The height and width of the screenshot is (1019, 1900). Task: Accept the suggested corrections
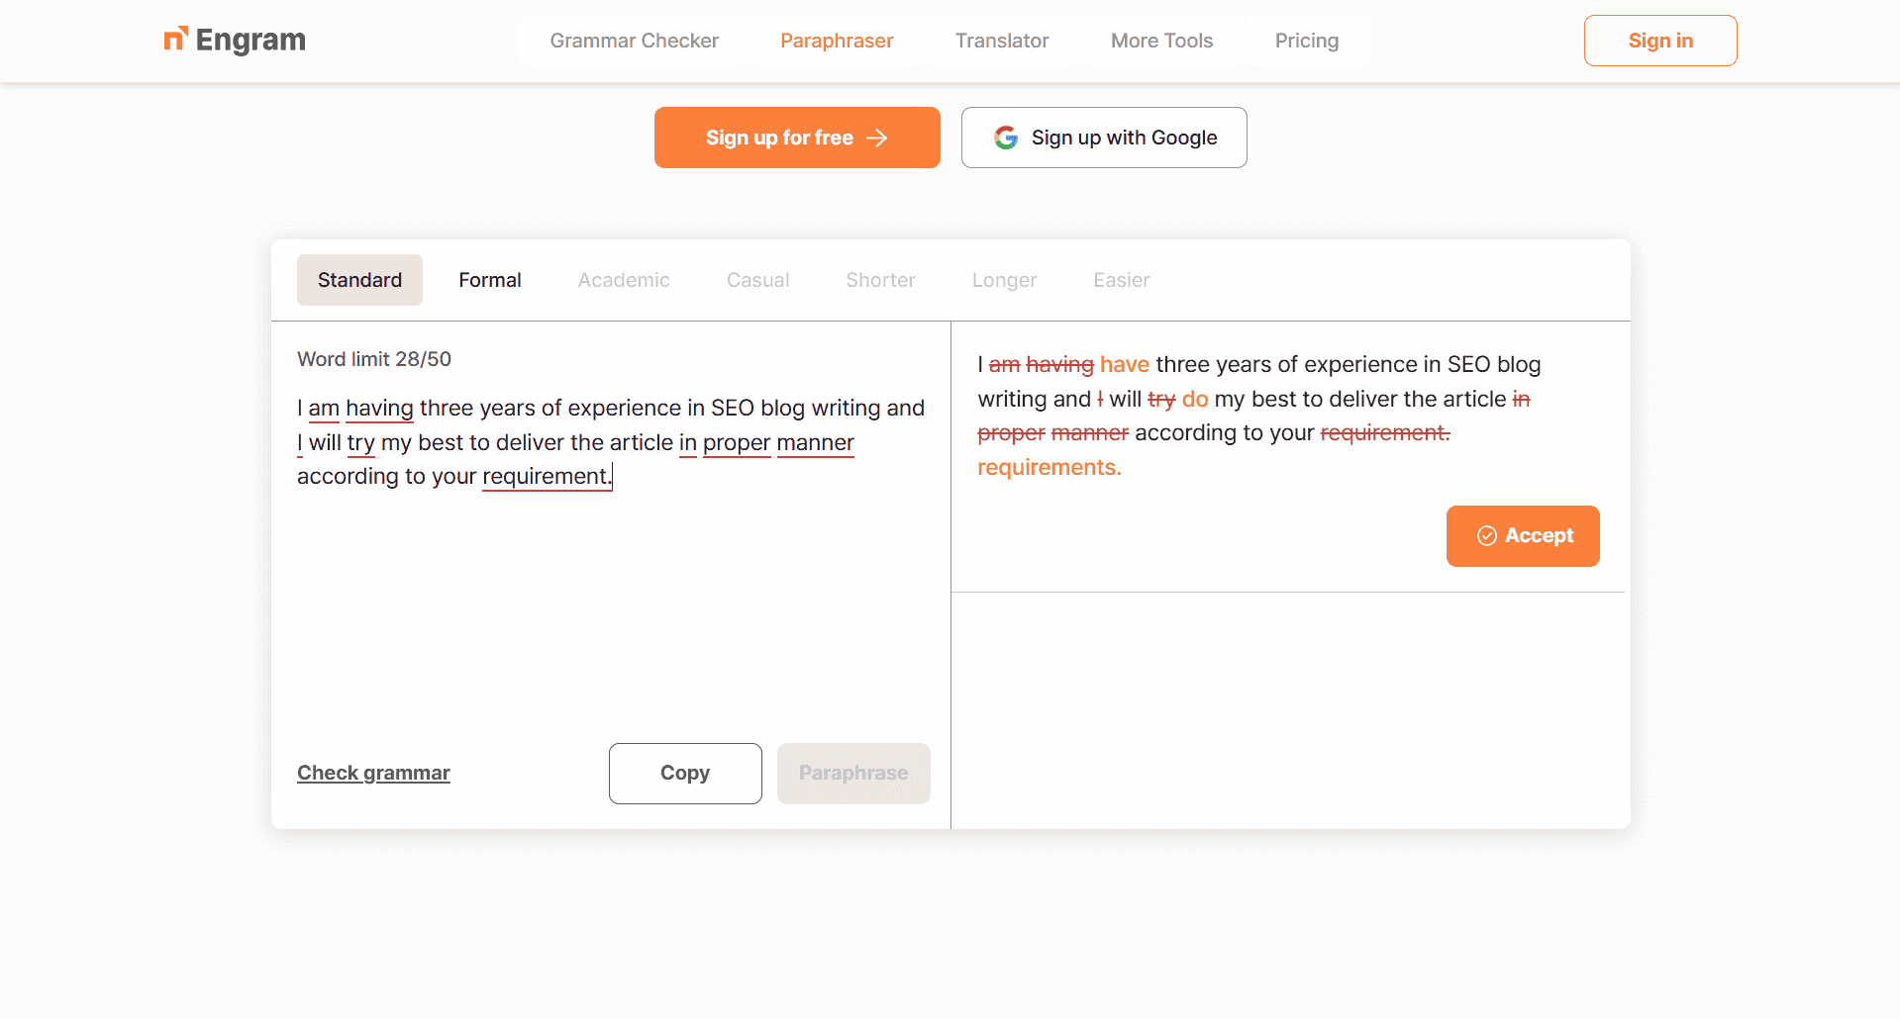[x=1523, y=535]
